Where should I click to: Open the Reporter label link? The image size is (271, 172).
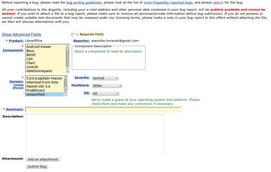[x=81, y=41]
